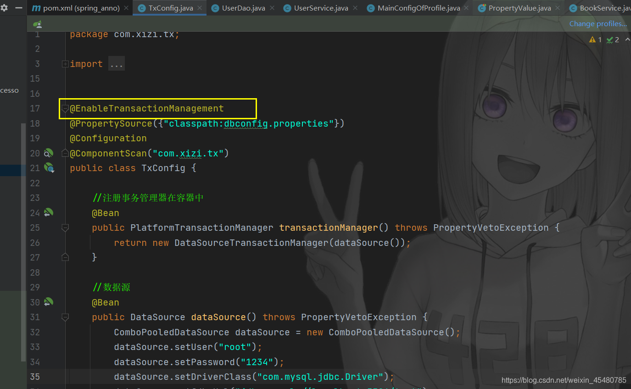The width and height of the screenshot is (631, 389).
Task: Click the folded import ellipsis placeholder
Action: click(117, 64)
